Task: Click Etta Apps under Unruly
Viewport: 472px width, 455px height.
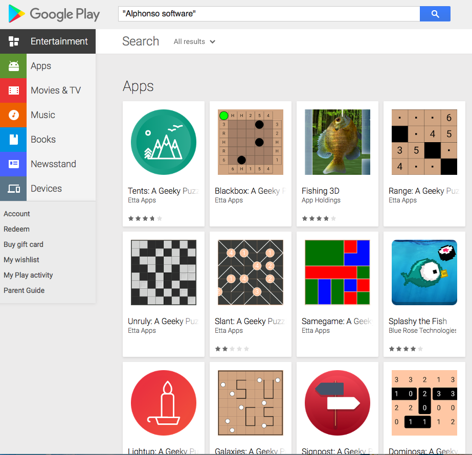Action: point(142,330)
